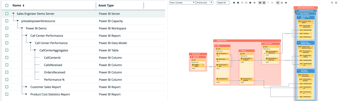Collapse the Sales Engineer Demo Server tree node
Viewport: 339px width, 101px height.
tap(13, 13)
